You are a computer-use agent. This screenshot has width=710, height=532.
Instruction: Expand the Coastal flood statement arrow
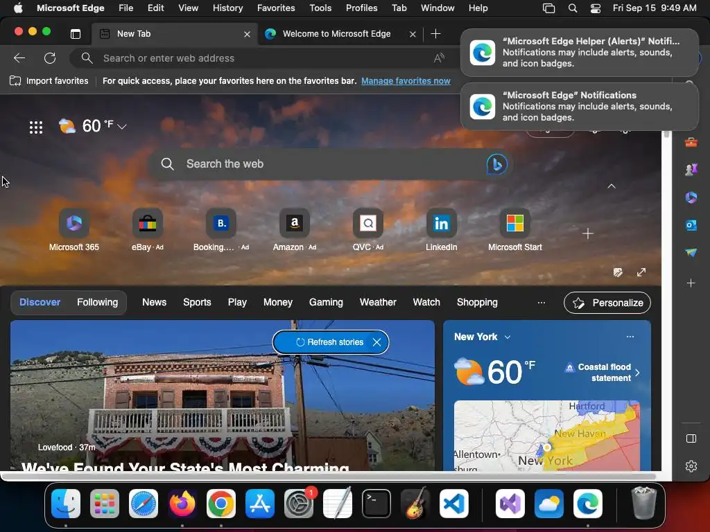pyautogui.click(x=638, y=373)
